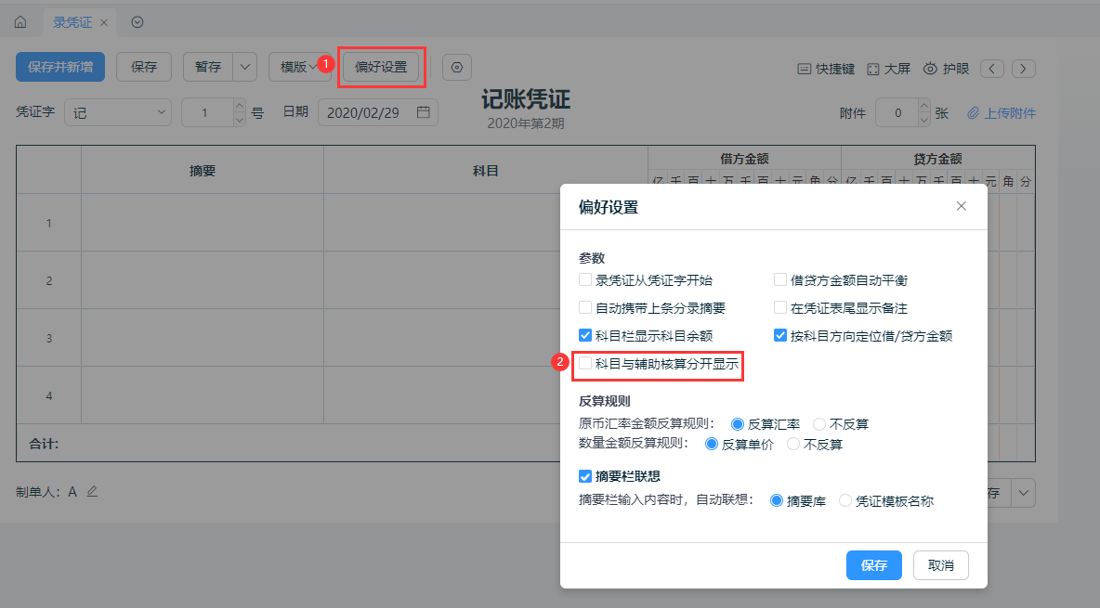Expand dropdown arrow at bottom right
Screen dimensions: 1100x608
point(1024,493)
